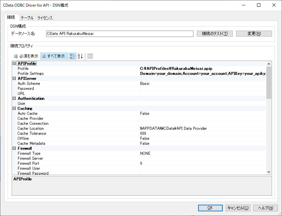282x216 pixels.
Task: Open the ライセンス tab
Action: click(x=45, y=18)
